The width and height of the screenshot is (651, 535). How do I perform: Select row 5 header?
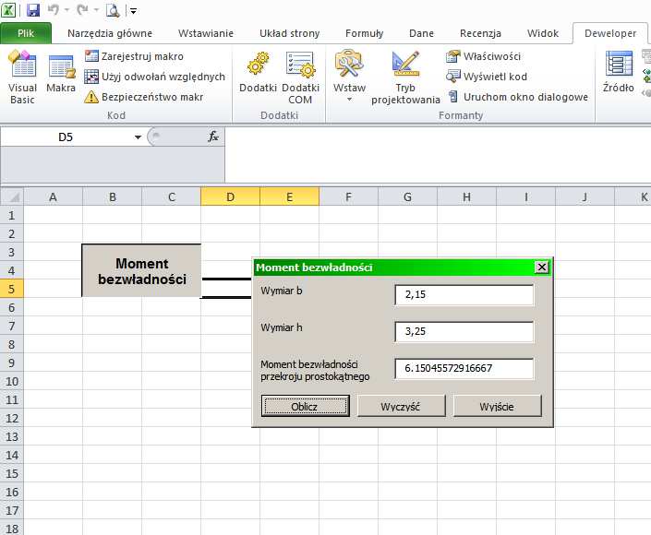12,289
